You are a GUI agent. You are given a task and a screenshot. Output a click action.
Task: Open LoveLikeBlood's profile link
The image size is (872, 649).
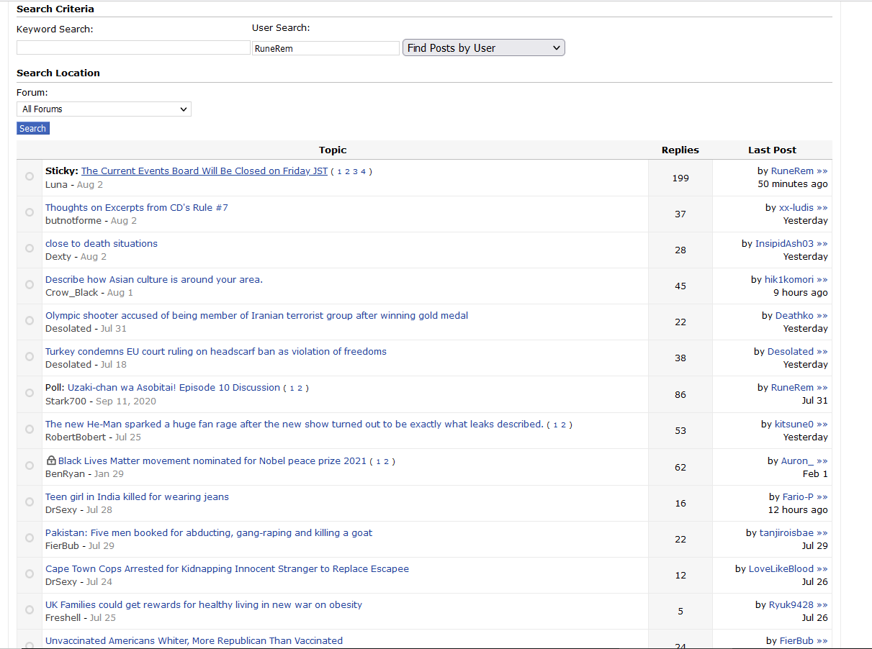tap(781, 569)
